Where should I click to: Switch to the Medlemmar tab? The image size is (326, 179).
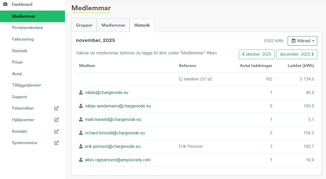(113, 25)
